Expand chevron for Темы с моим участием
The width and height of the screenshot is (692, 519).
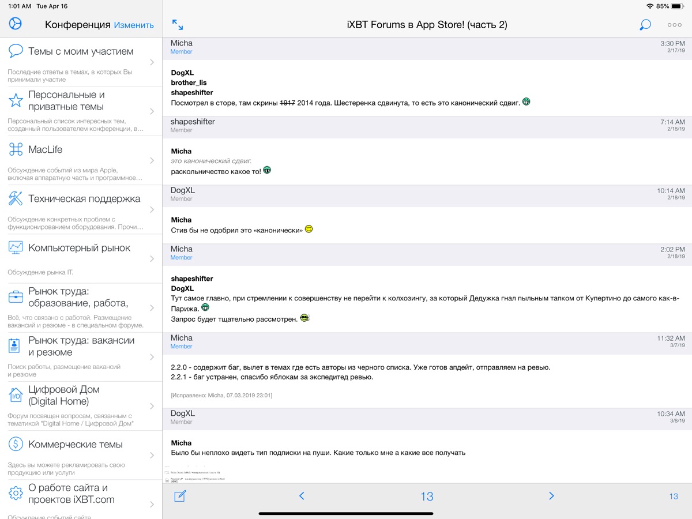[152, 62]
